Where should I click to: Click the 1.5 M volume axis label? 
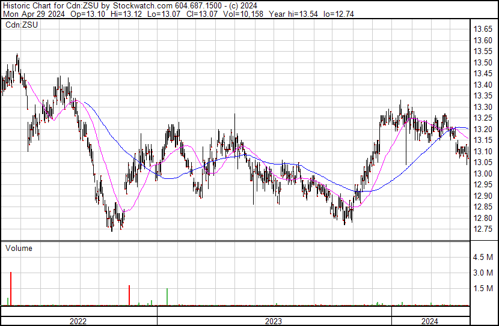(x=483, y=288)
